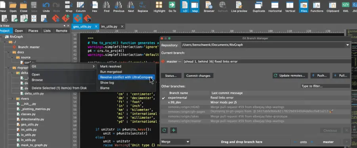Click the document with user icon

click(44, 18)
